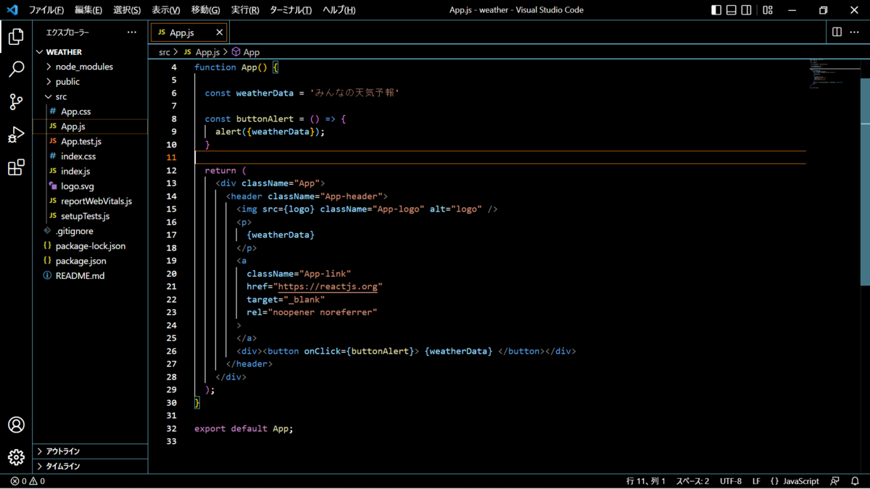Open the ヘルプ(H) menu
Image resolution: width=870 pixels, height=489 pixels.
click(x=339, y=10)
